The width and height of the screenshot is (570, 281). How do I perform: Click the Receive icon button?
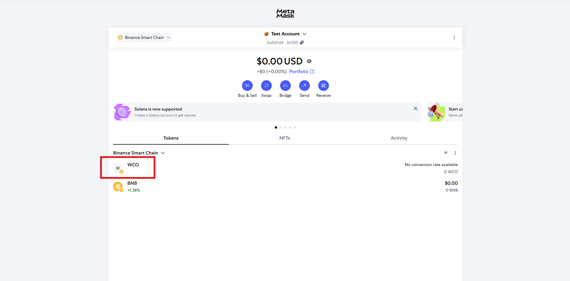pos(323,86)
